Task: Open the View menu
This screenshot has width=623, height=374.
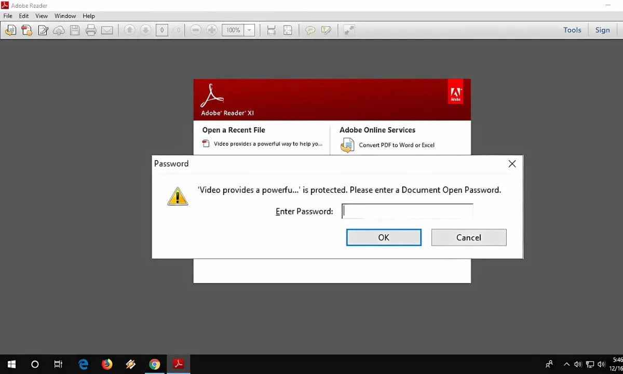Action: coord(42,16)
